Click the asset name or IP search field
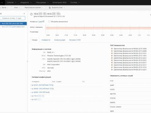The width and height of the screenshot is (151, 113). click(x=13, y=18)
